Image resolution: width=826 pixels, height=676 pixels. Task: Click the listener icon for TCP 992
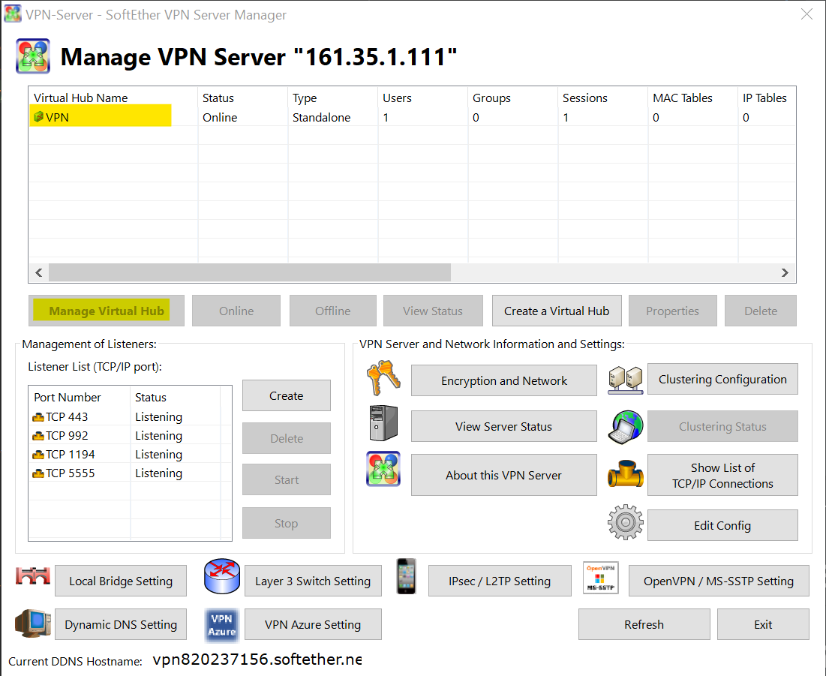coord(38,436)
